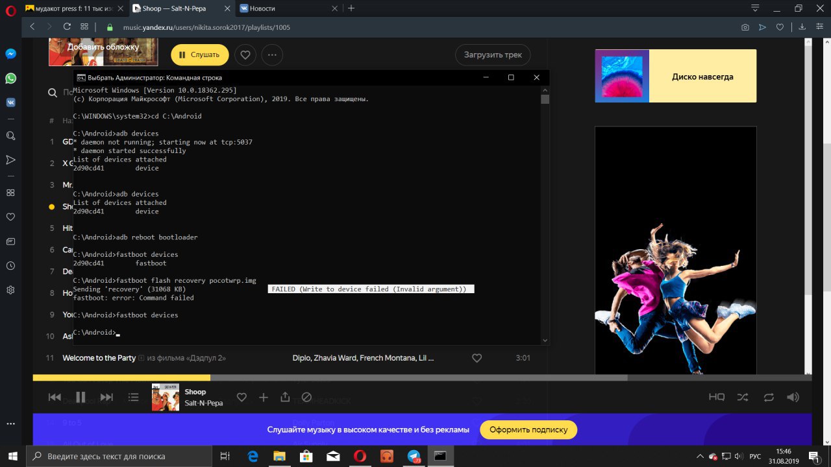This screenshot has height=467, width=831.
Task: Like the playing track Shoop
Action: click(242, 397)
